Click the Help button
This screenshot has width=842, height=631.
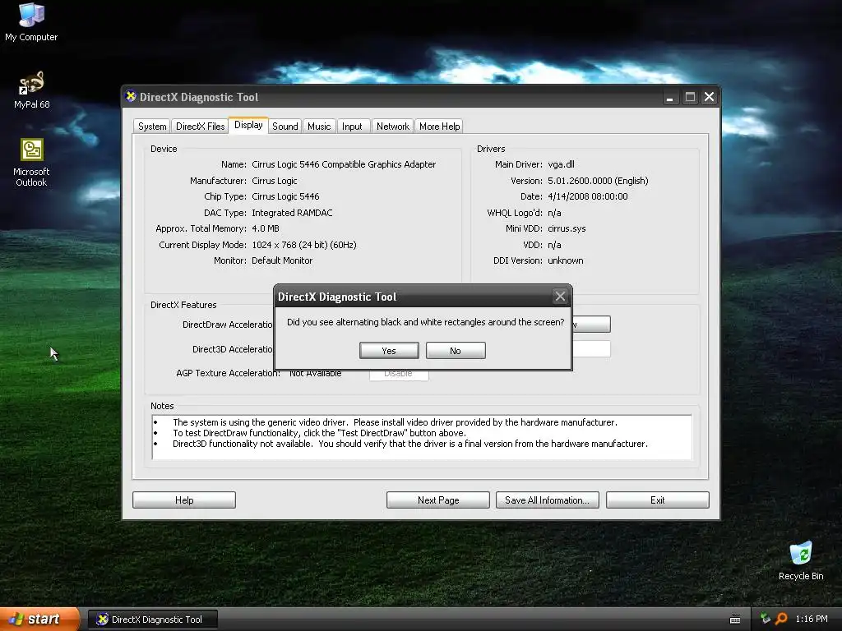(x=184, y=500)
